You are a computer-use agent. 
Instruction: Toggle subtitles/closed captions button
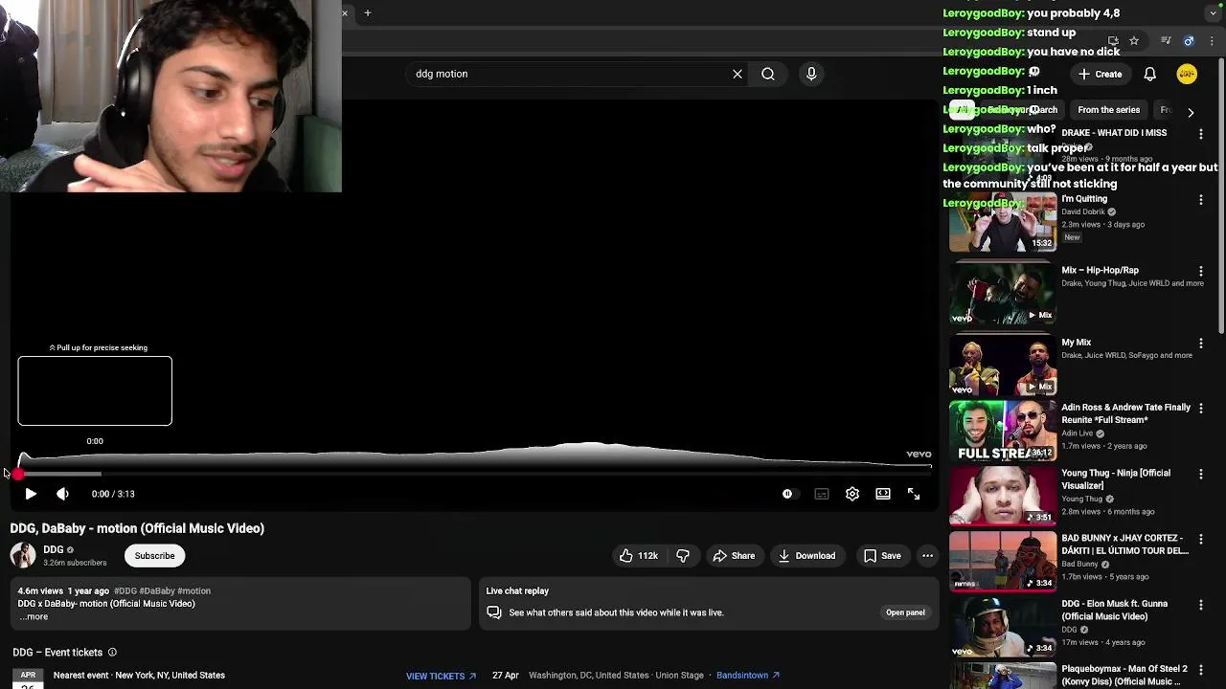click(x=821, y=494)
